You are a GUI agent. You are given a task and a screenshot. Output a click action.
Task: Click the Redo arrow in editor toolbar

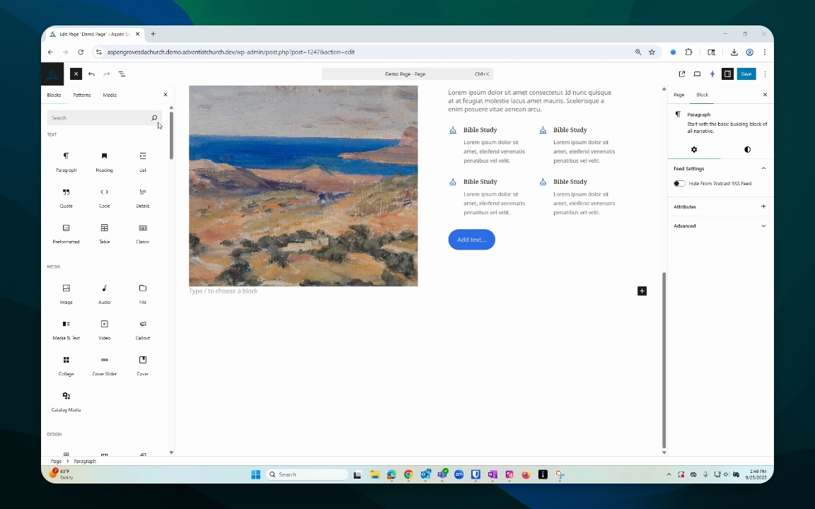[107, 74]
